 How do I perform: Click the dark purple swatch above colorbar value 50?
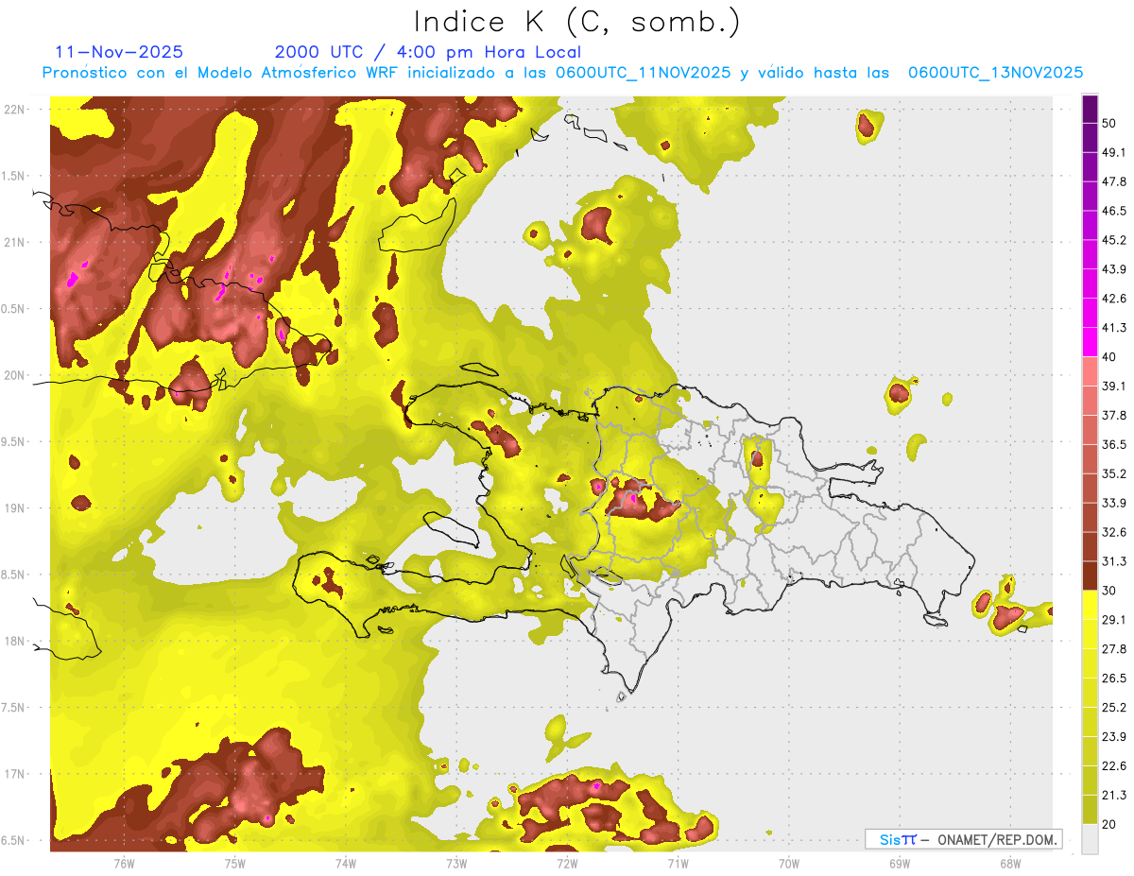click(1090, 110)
